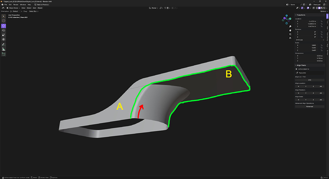Toggle proportional editing in header
The width and height of the screenshot is (329, 179).
click(173, 8)
